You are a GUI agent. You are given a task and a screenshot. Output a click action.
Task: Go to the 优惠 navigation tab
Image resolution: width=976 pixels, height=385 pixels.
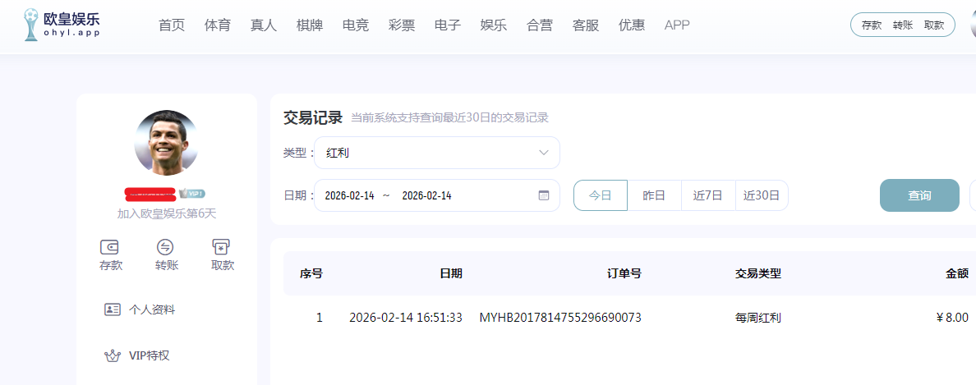coord(632,25)
